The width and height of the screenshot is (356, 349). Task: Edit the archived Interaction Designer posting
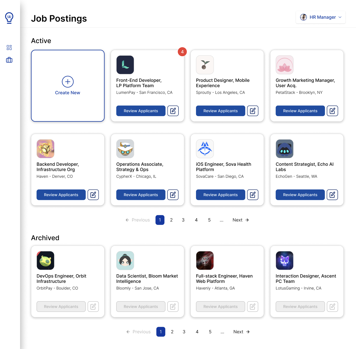(332, 307)
